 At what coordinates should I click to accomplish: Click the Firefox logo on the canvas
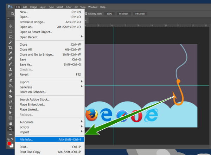coord(91,115)
